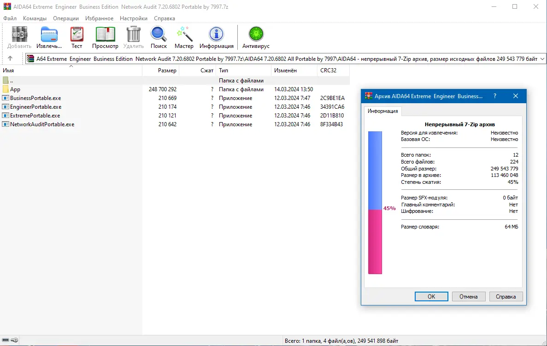
Task: Launch the Мастер (Wizard) icon
Action: (184, 35)
